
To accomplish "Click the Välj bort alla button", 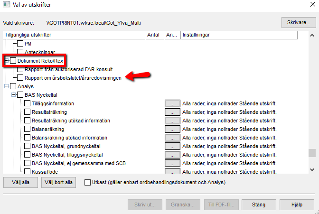I will coord(58,183).
